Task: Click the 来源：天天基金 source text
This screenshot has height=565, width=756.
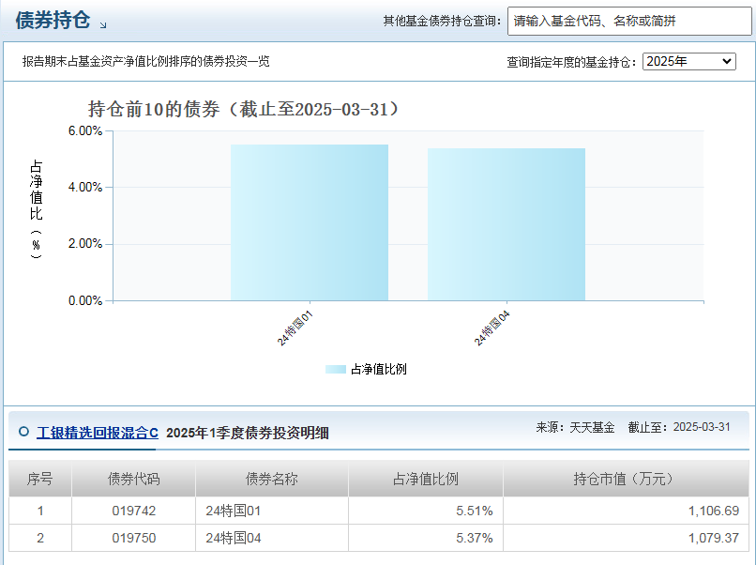Action: click(x=575, y=427)
